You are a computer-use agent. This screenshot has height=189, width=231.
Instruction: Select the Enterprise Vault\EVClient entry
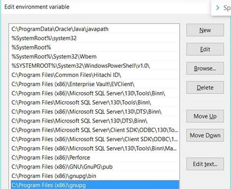tap(95, 84)
